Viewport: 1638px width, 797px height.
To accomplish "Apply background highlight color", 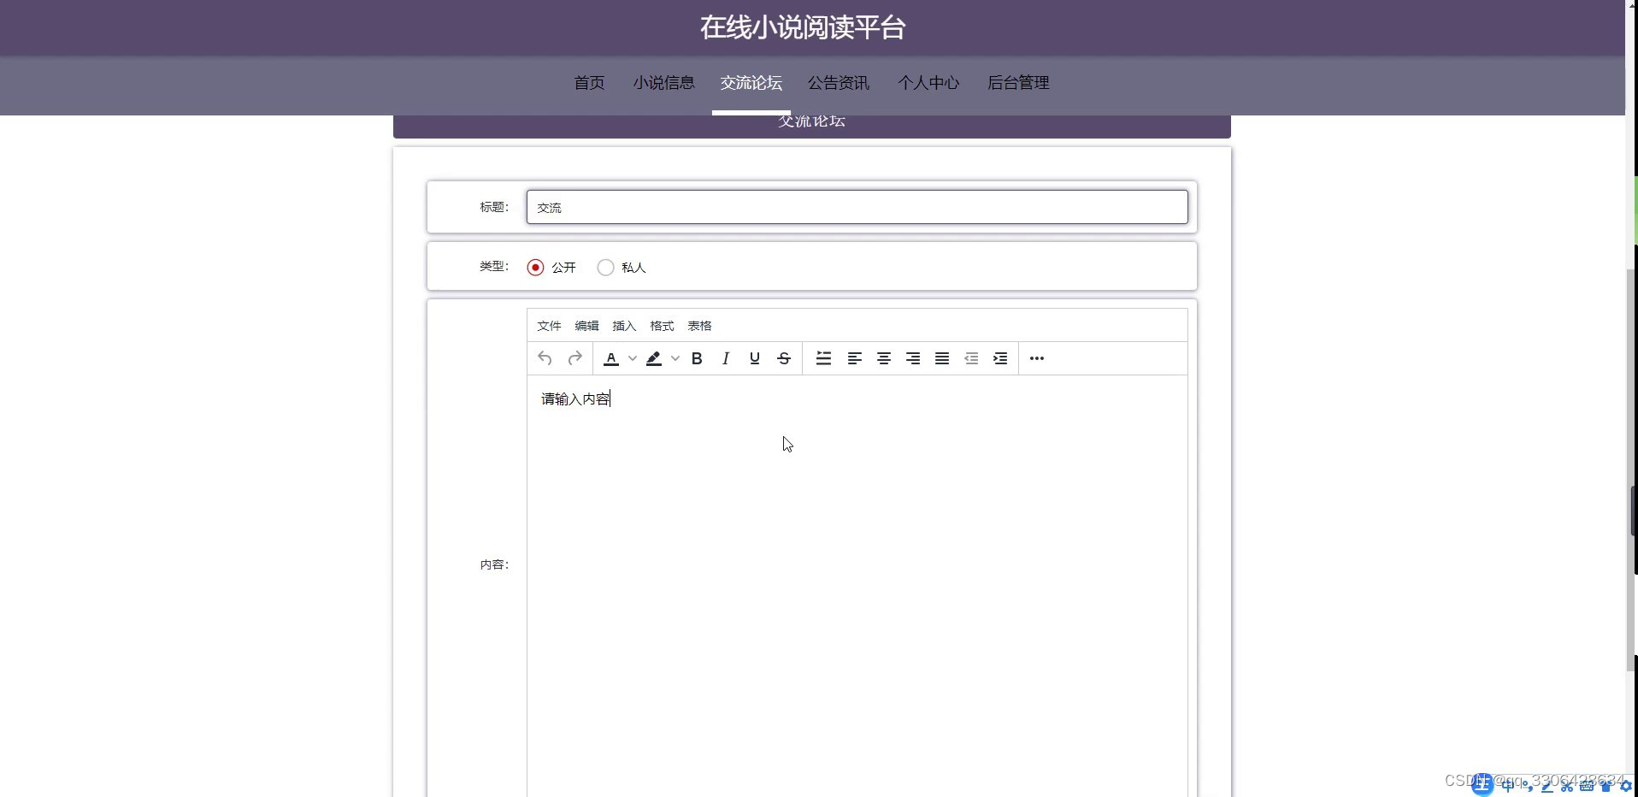I will 654,358.
